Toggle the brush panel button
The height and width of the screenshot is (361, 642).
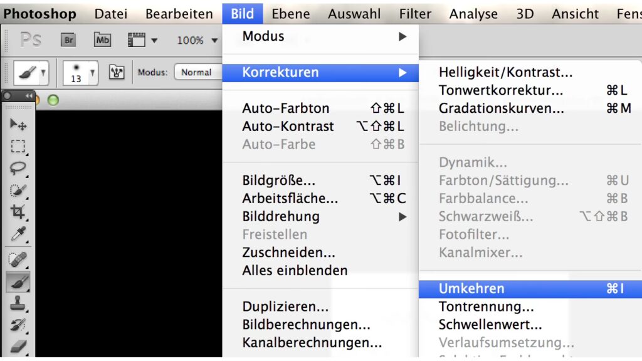pyautogui.click(x=117, y=72)
